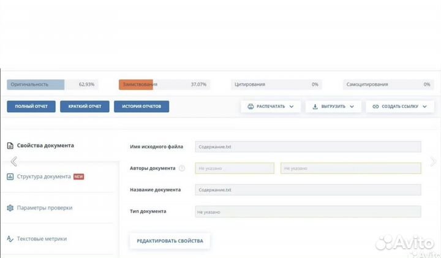This screenshot has width=441, height=258.
Task: Click the Название документа field
Action: [308, 190]
